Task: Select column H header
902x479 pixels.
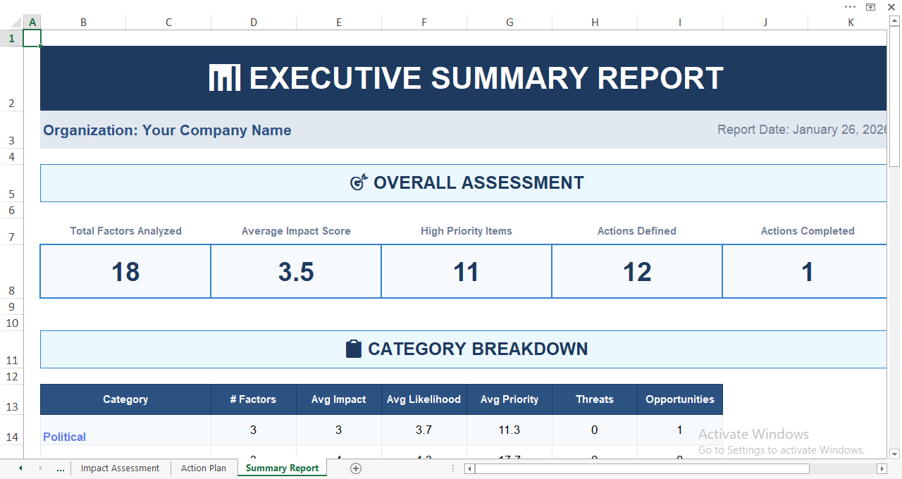Action: tap(595, 23)
